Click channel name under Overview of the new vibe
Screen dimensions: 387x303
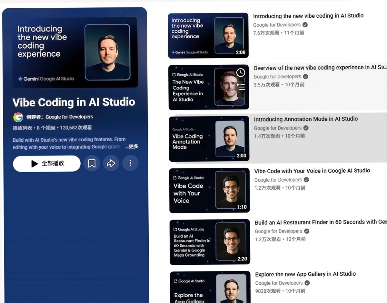click(277, 77)
